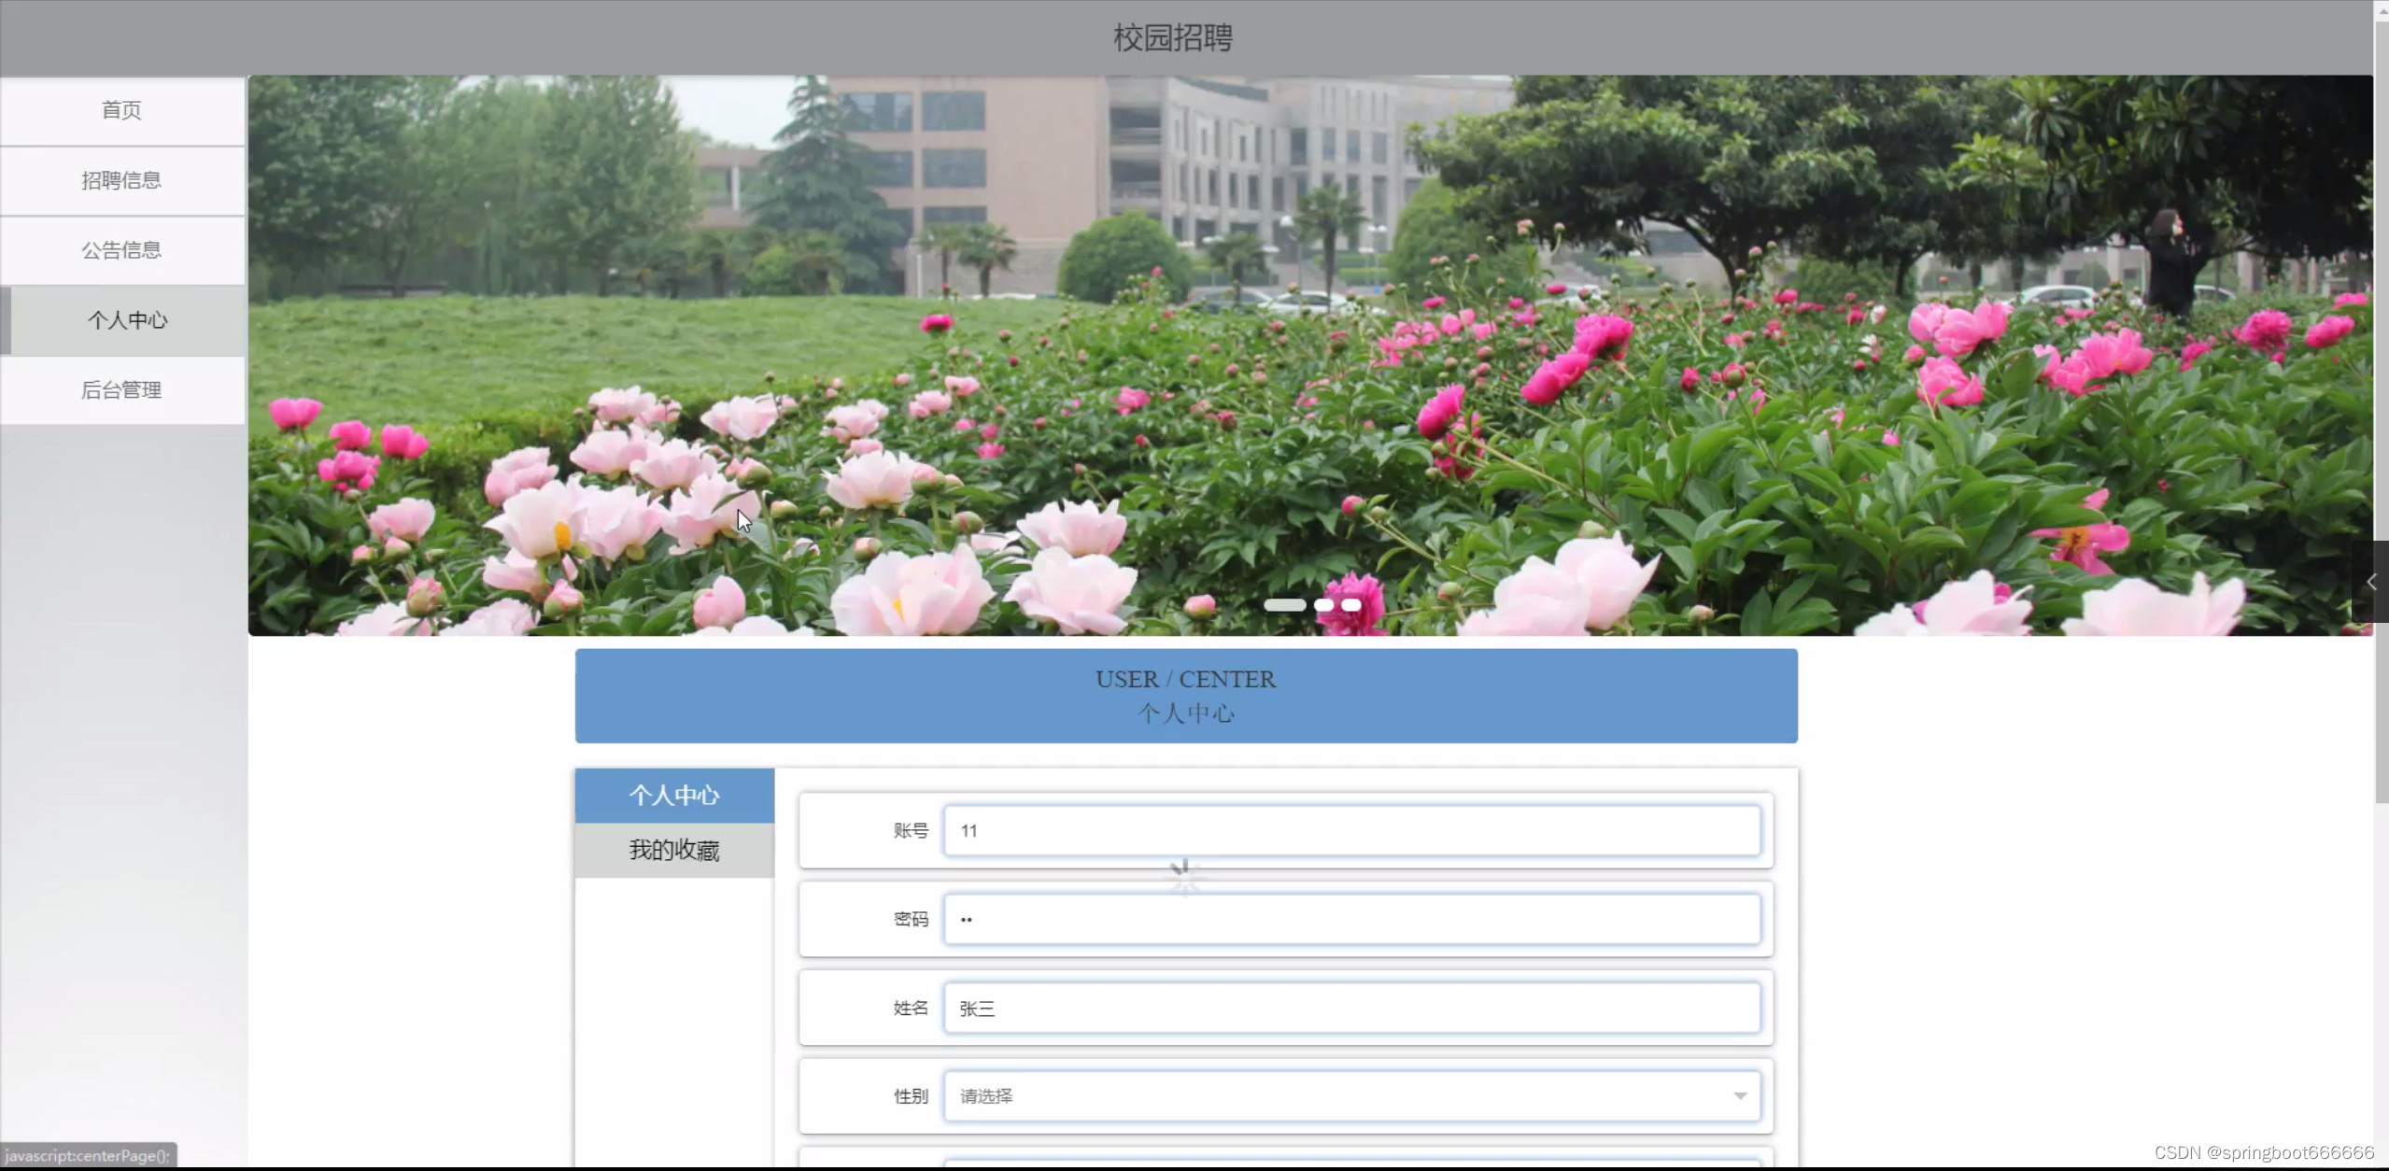Open the 首页 home menu item
The width and height of the screenshot is (2389, 1171).
click(x=121, y=110)
